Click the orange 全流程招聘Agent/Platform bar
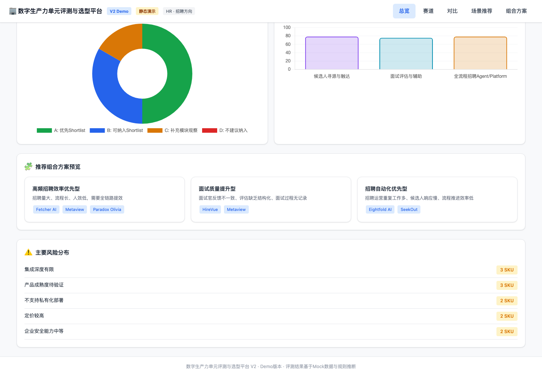 pyautogui.click(x=480, y=53)
